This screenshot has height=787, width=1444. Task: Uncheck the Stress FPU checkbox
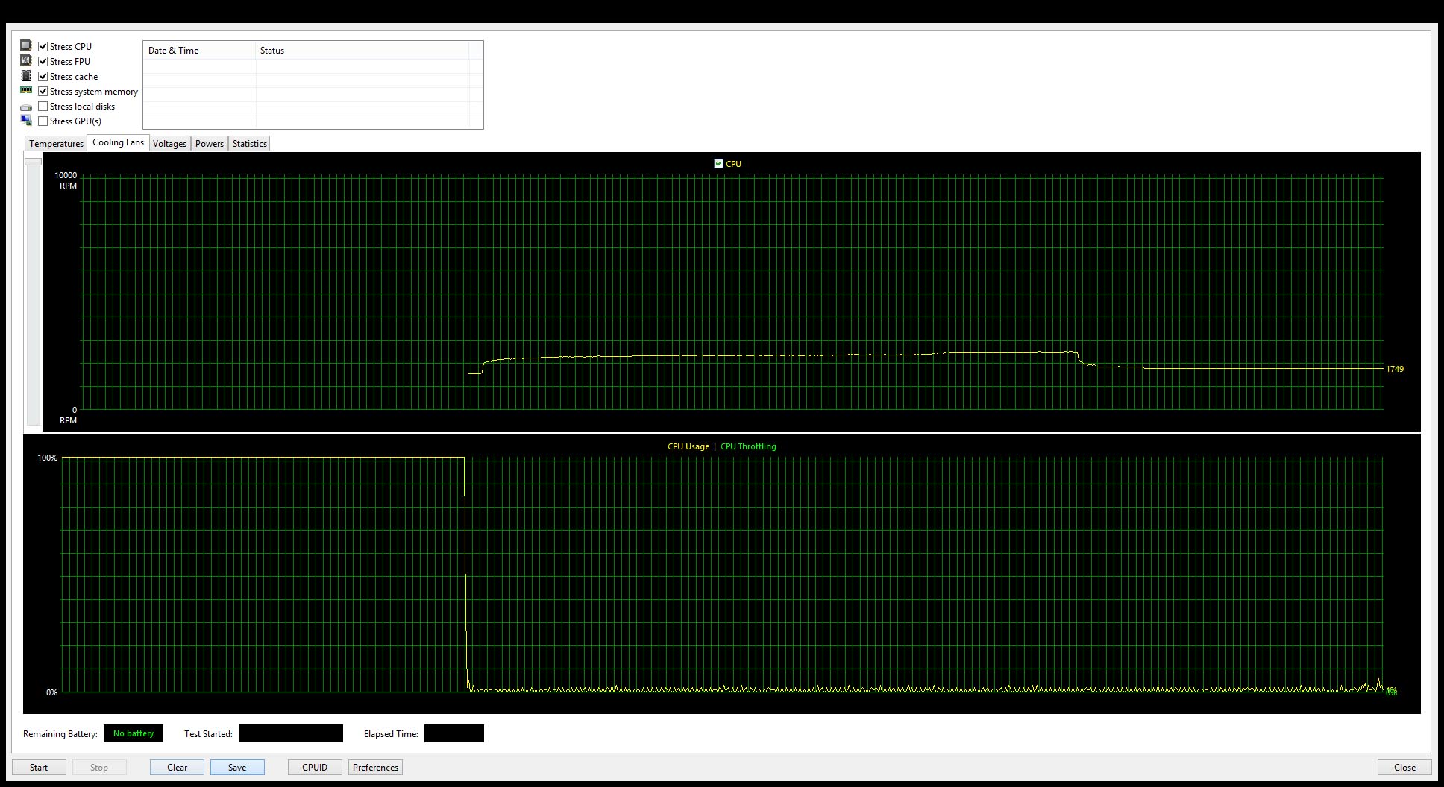click(43, 61)
